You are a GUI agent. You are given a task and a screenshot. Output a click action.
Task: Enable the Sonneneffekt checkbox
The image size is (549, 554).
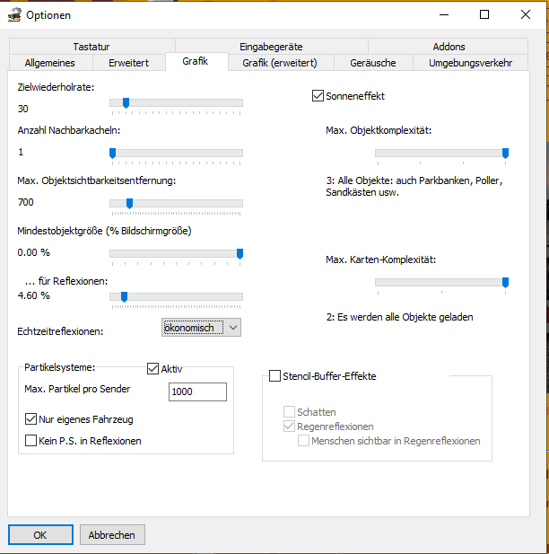(318, 96)
